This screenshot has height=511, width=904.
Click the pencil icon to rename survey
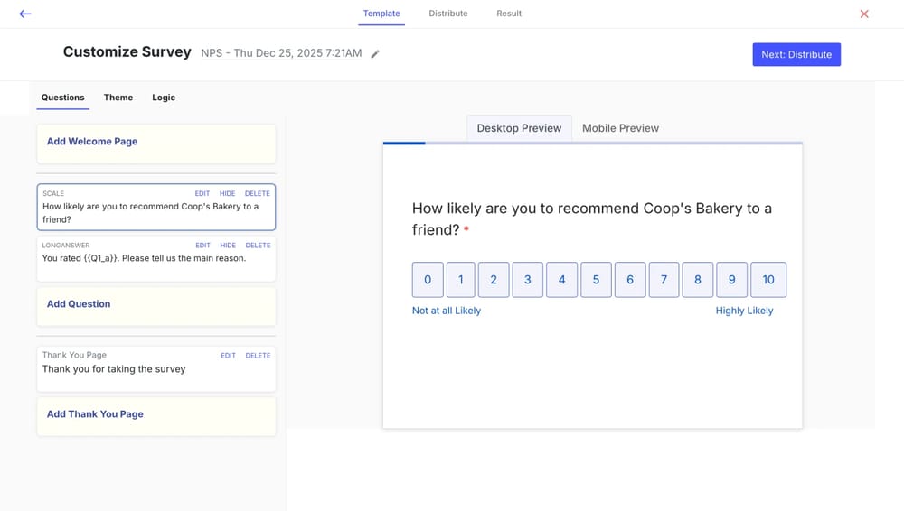click(x=375, y=54)
